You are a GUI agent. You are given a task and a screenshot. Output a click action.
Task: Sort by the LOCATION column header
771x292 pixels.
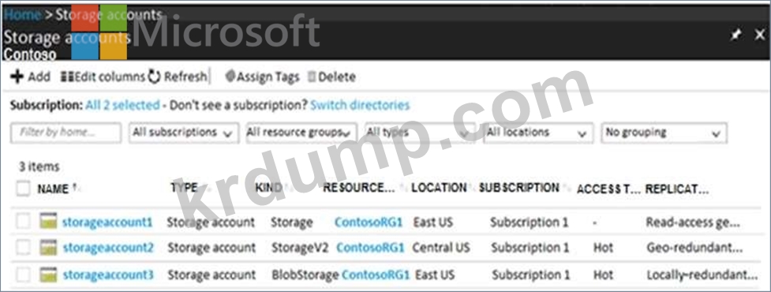click(439, 188)
